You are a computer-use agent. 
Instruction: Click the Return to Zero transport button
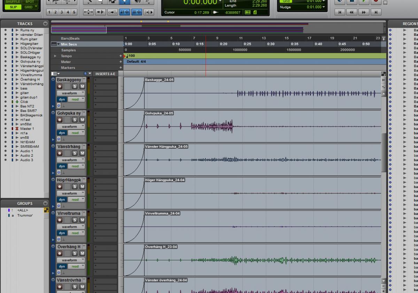tap(340, 12)
